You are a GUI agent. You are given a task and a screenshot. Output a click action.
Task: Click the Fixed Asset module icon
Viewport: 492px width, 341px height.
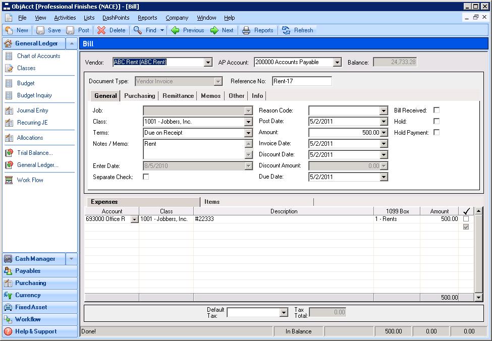pos(8,307)
